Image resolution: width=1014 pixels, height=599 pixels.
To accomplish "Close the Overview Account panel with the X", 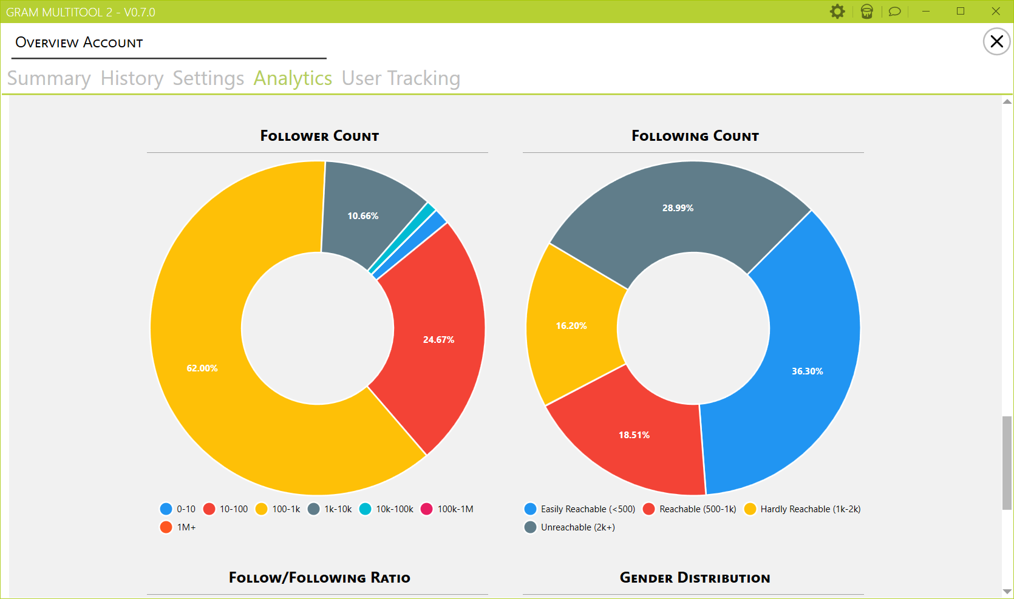I will click(996, 41).
